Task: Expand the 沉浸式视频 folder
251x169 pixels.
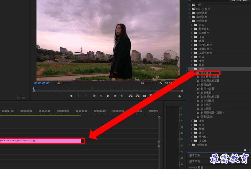Action: point(192,53)
